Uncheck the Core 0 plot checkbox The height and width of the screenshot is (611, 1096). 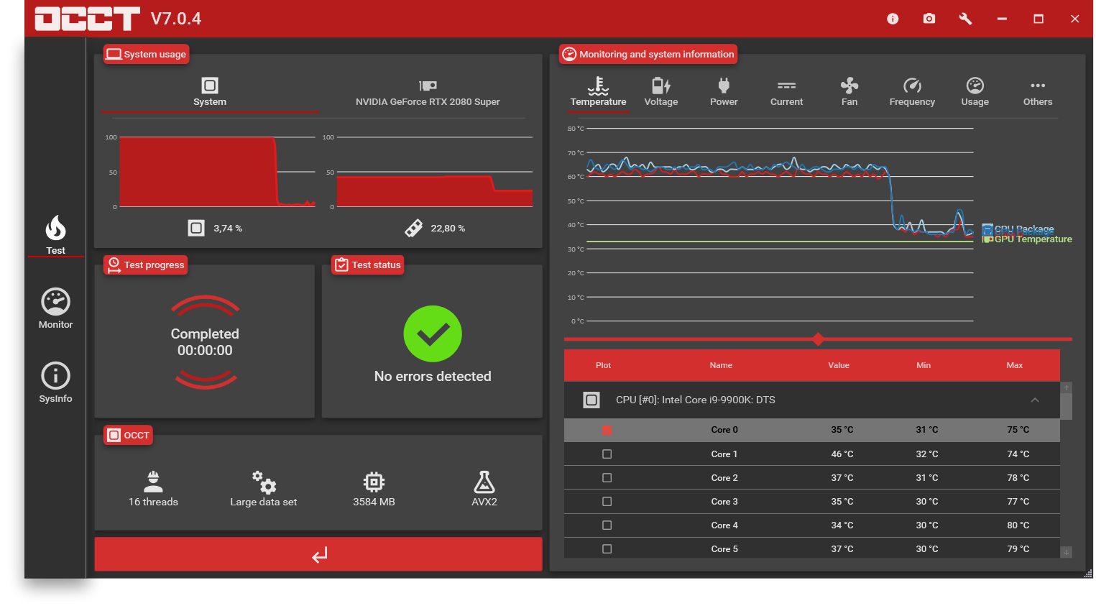(607, 430)
